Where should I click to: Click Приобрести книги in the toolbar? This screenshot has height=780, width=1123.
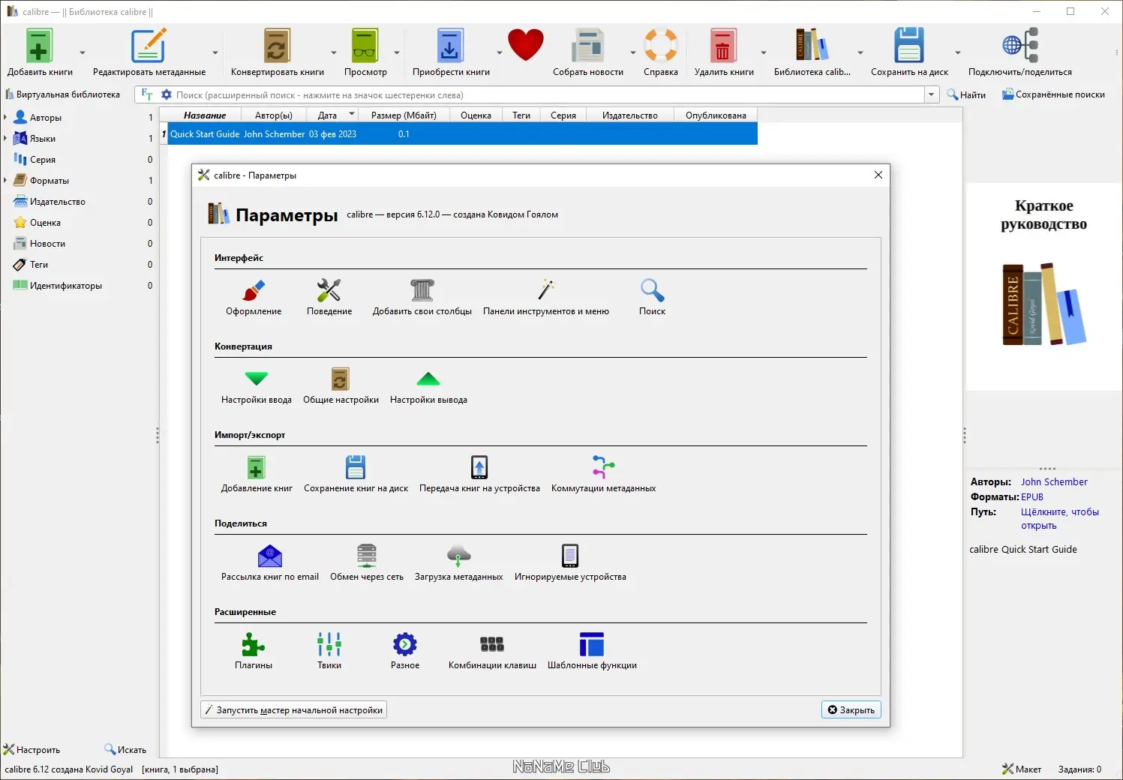point(451,52)
